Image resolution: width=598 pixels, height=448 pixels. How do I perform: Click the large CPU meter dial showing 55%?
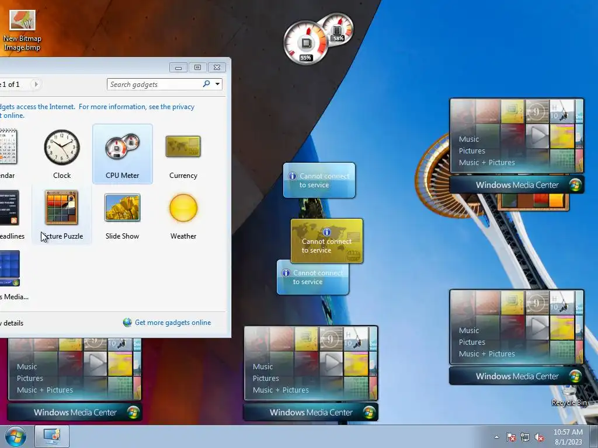(306, 43)
